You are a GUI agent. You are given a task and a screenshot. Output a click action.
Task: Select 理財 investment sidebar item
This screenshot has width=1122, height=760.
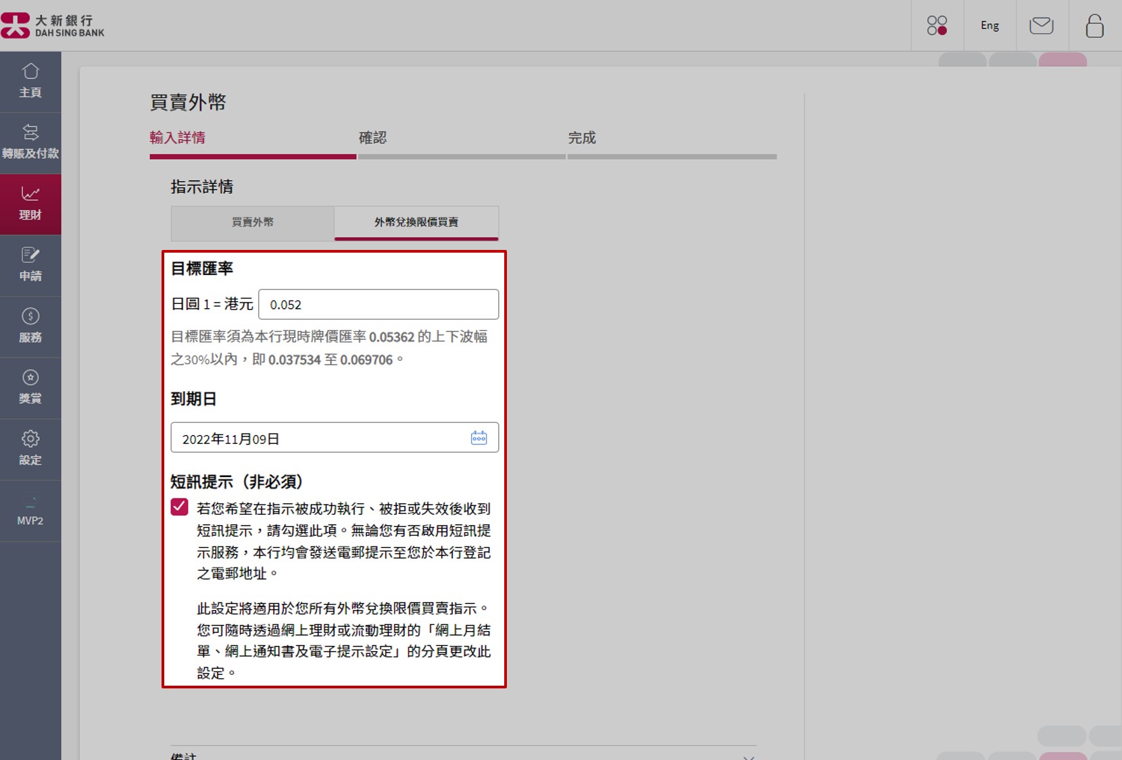(30, 204)
